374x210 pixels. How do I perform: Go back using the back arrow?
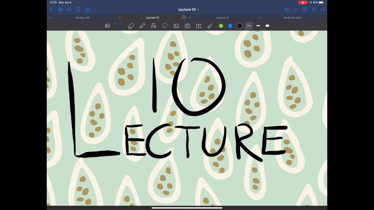[x=51, y=10]
